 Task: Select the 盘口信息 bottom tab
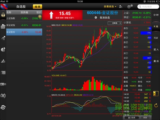click(x=132, y=118)
